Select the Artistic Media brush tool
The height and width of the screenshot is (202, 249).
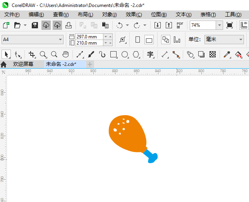point(91,54)
